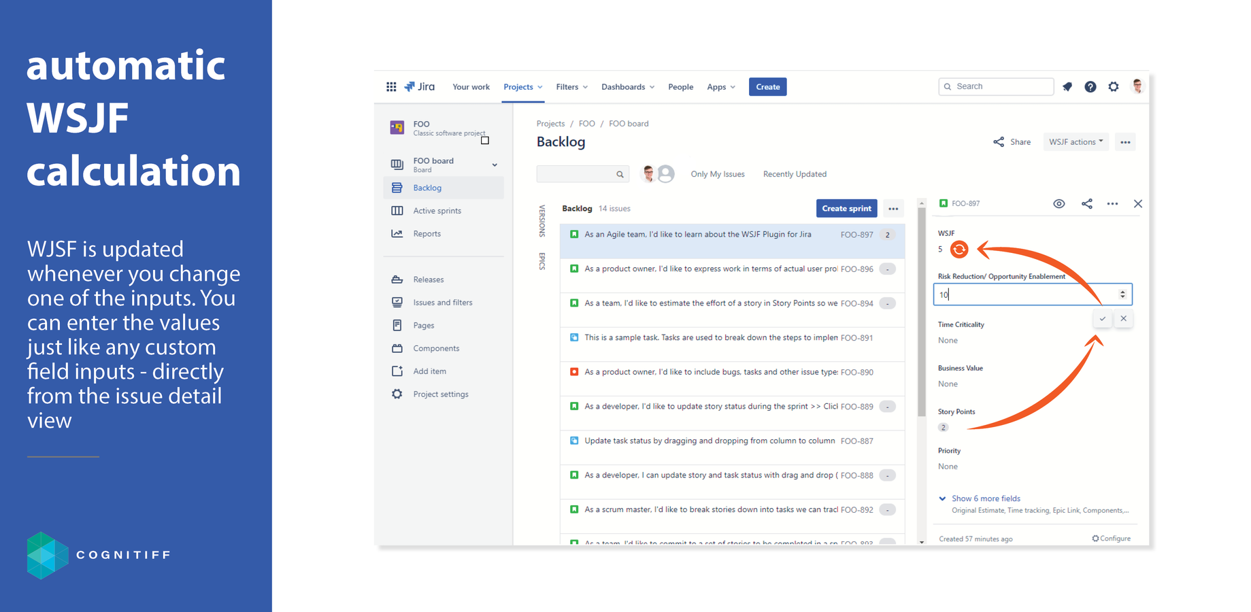Image resolution: width=1251 pixels, height=612 pixels.
Task: Close the FOO-897 issue detail panel
Action: click(1138, 204)
